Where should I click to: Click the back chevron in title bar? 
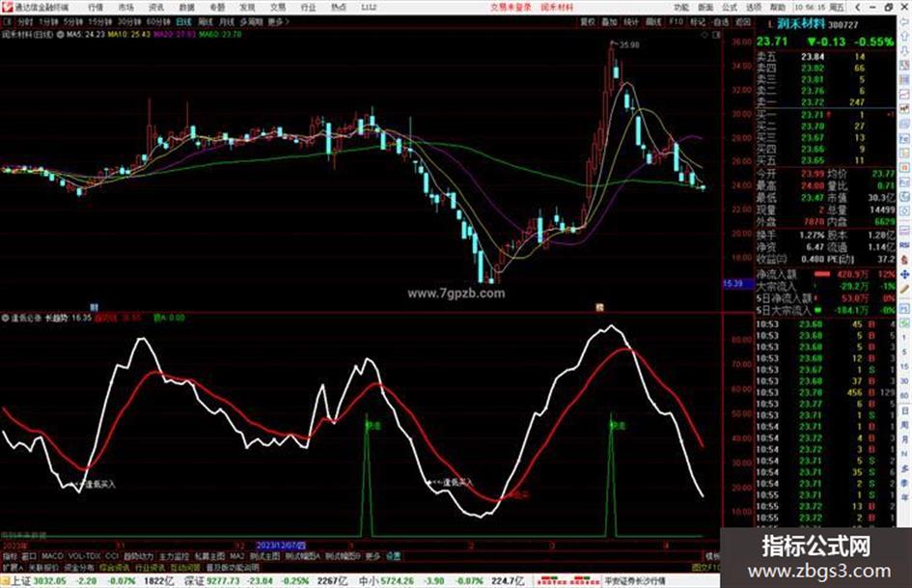pyautogui.click(x=857, y=7)
